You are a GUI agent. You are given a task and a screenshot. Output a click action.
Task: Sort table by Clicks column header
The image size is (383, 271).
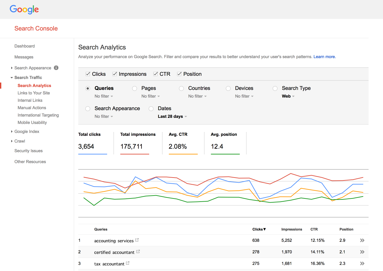click(x=259, y=229)
